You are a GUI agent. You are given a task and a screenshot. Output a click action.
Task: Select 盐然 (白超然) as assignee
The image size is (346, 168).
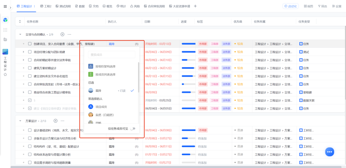coord(112,115)
